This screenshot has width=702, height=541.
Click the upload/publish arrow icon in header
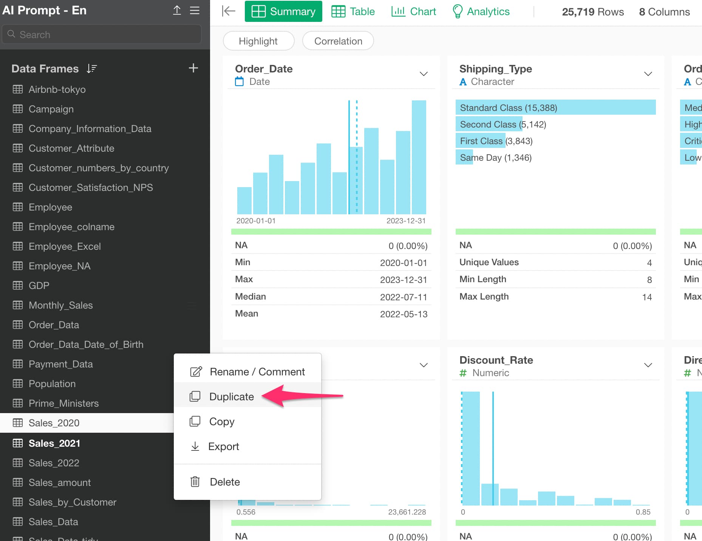tap(177, 10)
